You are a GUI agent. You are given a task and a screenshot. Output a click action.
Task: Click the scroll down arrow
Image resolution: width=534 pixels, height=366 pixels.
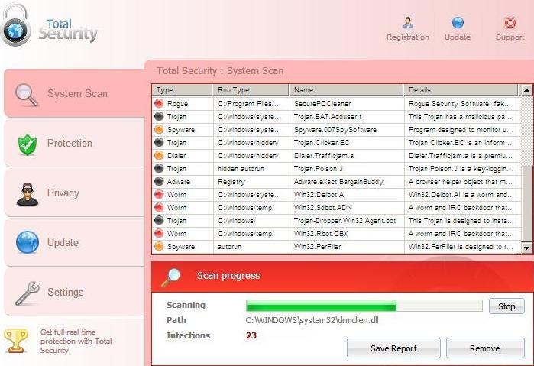[x=526, y=248]
